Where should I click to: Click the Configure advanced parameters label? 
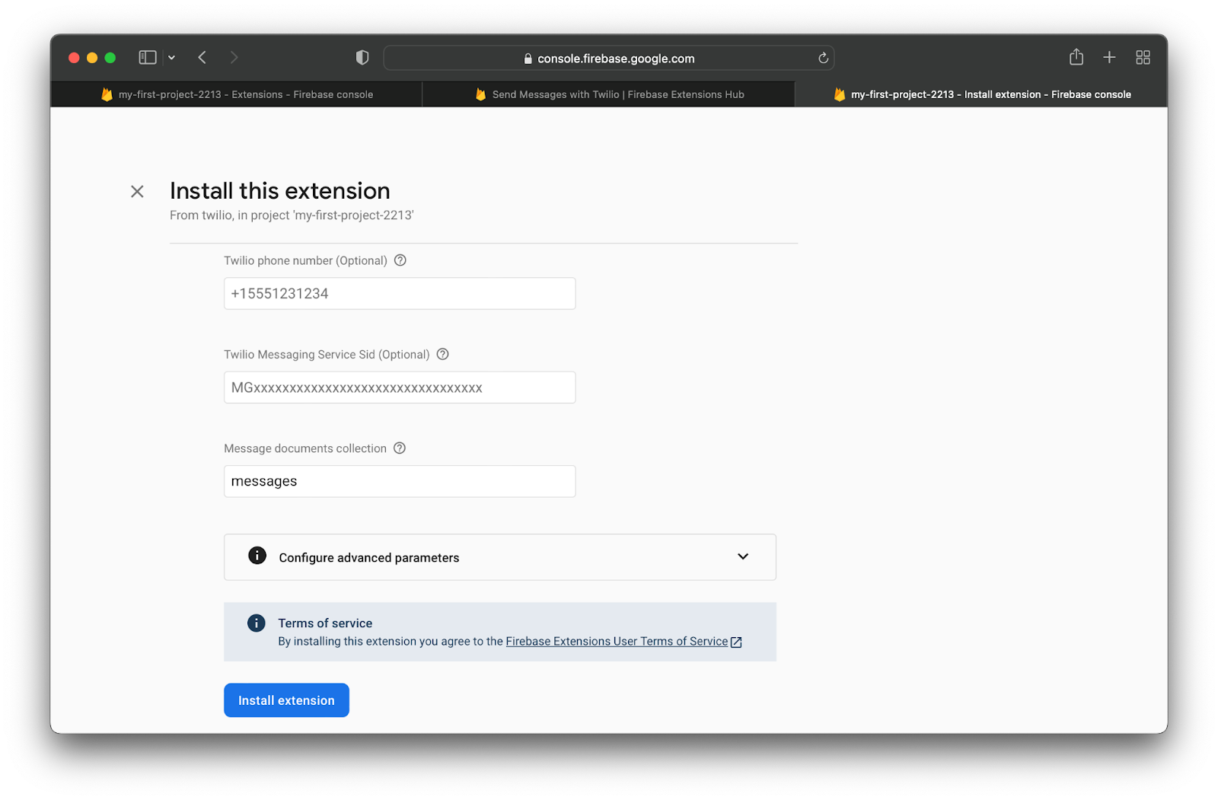[369, 558]
